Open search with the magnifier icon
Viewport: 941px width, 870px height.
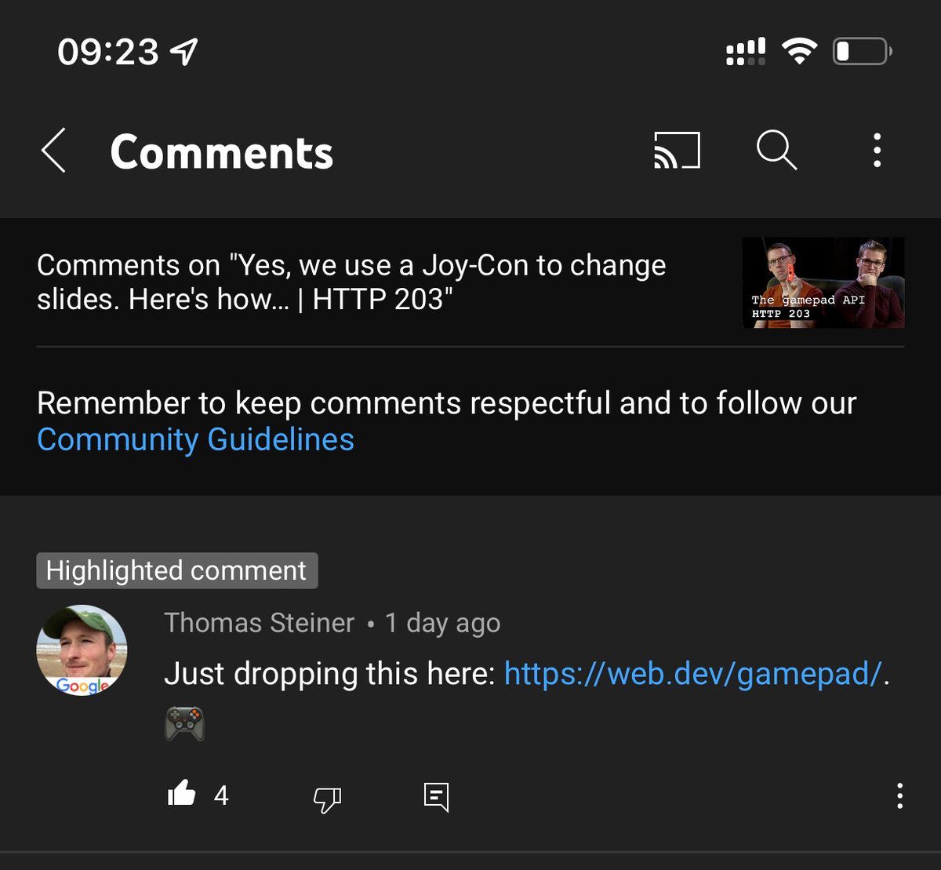click(776, 149)
